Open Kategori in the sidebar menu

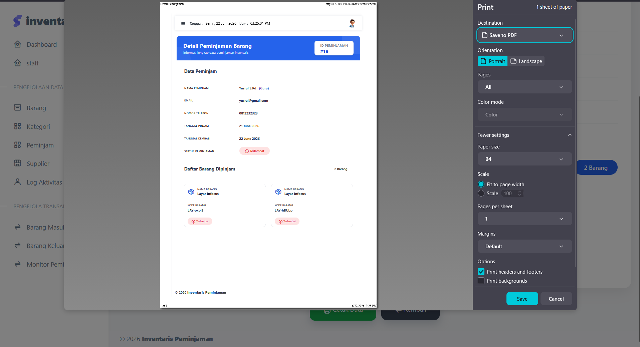coord(38,126)
